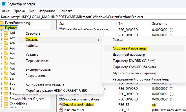Click the Act folder icon

point(6,38)
